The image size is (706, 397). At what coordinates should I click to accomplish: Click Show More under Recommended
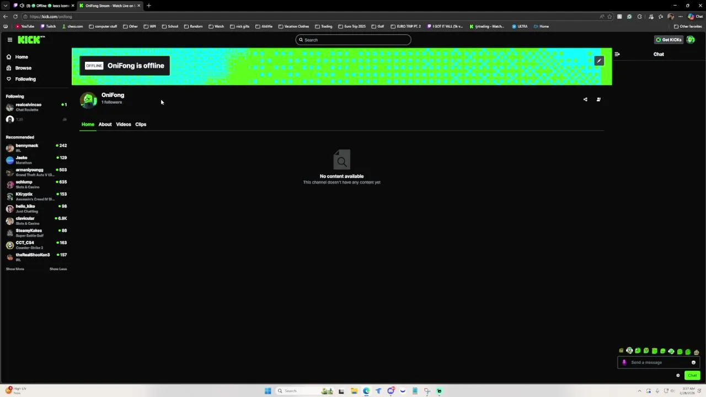[x=15, y=269]
